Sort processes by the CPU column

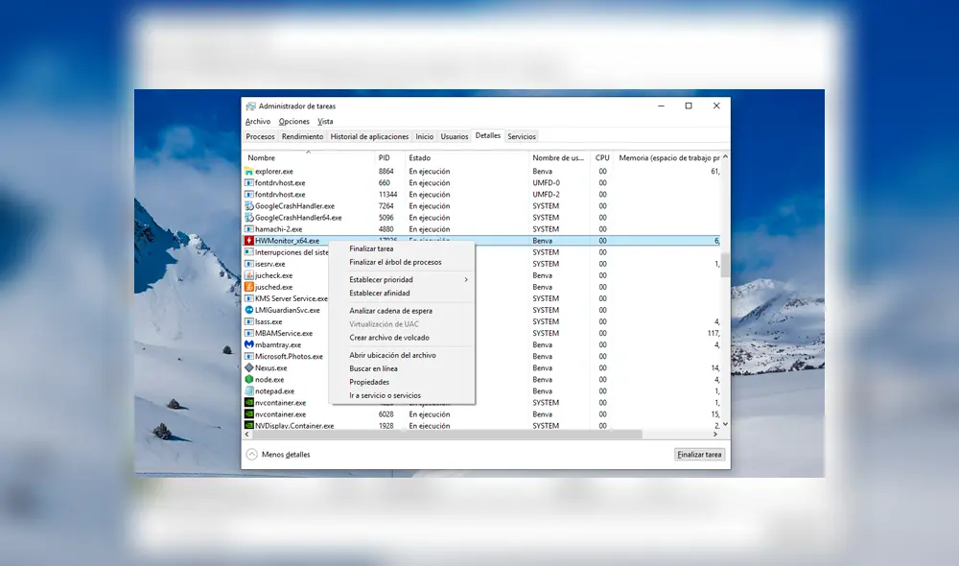(602, 156)
